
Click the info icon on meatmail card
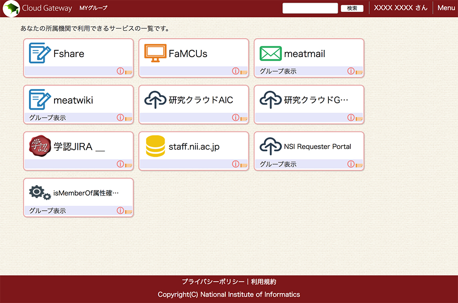(x=351, y=71)
